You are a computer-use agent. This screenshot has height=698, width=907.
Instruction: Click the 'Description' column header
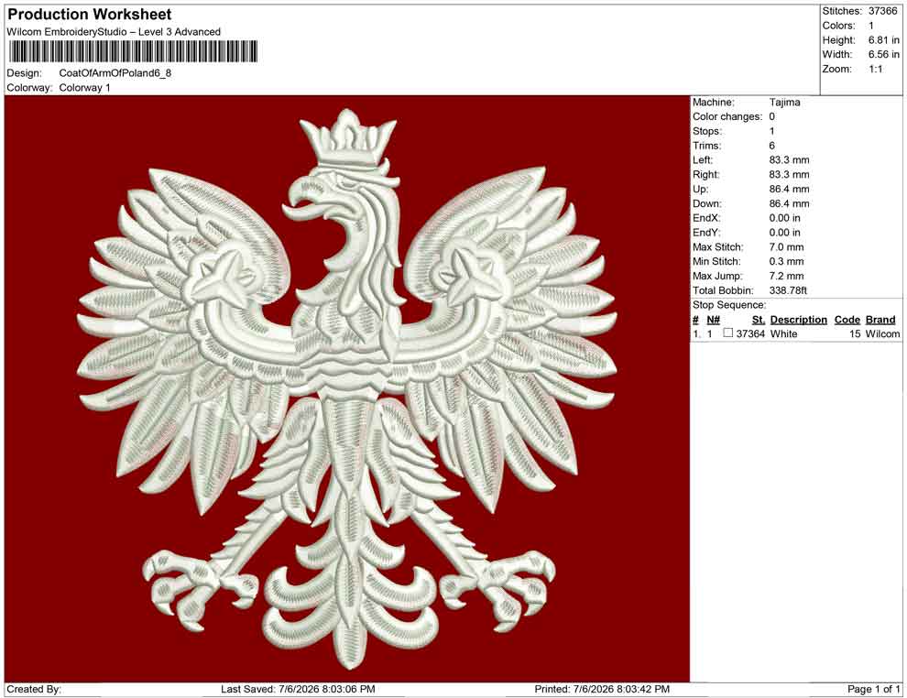(798, 320)
